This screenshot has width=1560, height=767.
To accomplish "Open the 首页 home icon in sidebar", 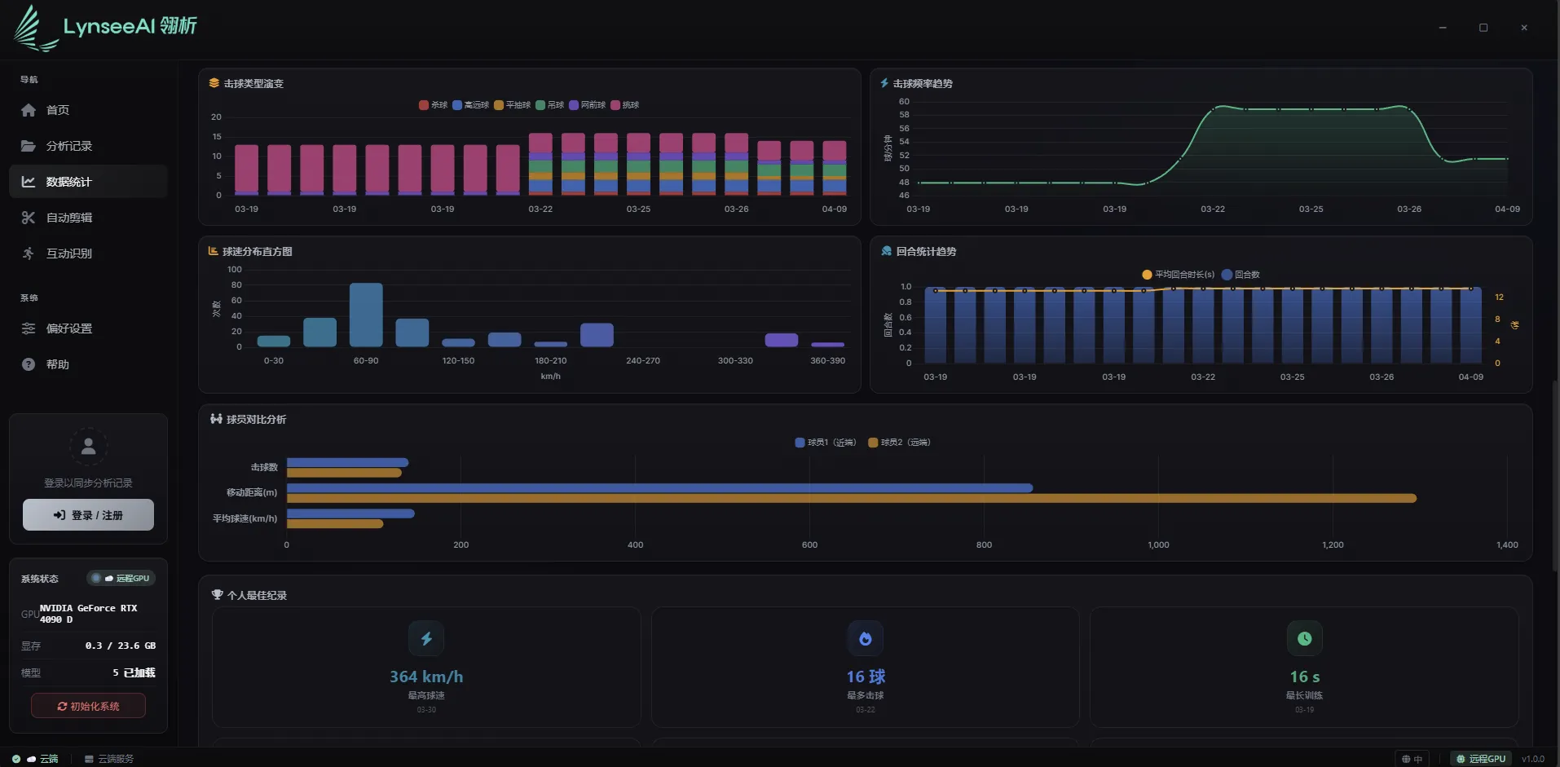I will [x=29, y=110].
